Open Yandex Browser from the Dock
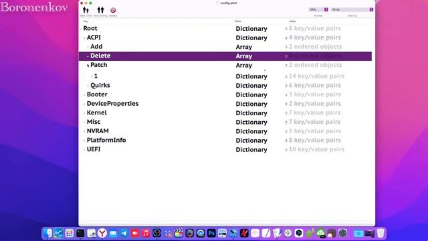Screen dimensions: 428x241 [102, 233]
